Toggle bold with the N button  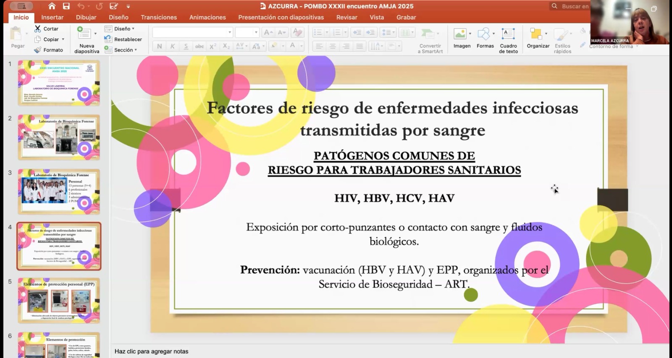(x=159, y=46)
